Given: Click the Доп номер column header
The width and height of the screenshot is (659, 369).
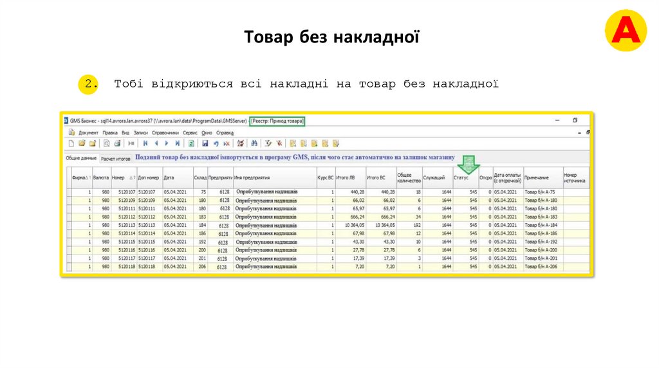Looking at the screenshot, I should point(149,177).
